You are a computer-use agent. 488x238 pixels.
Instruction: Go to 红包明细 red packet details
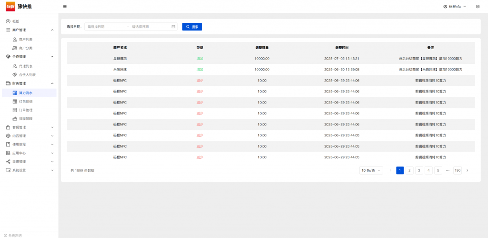click(x=26, y=102)
